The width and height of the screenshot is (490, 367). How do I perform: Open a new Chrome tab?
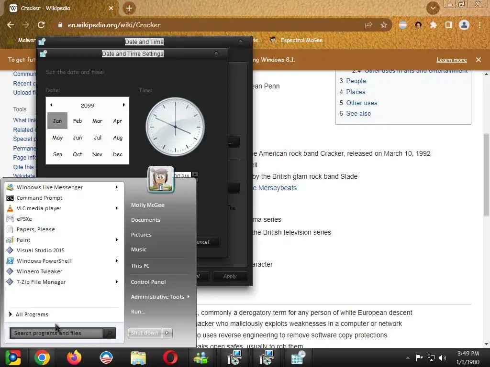pos(129,8)
